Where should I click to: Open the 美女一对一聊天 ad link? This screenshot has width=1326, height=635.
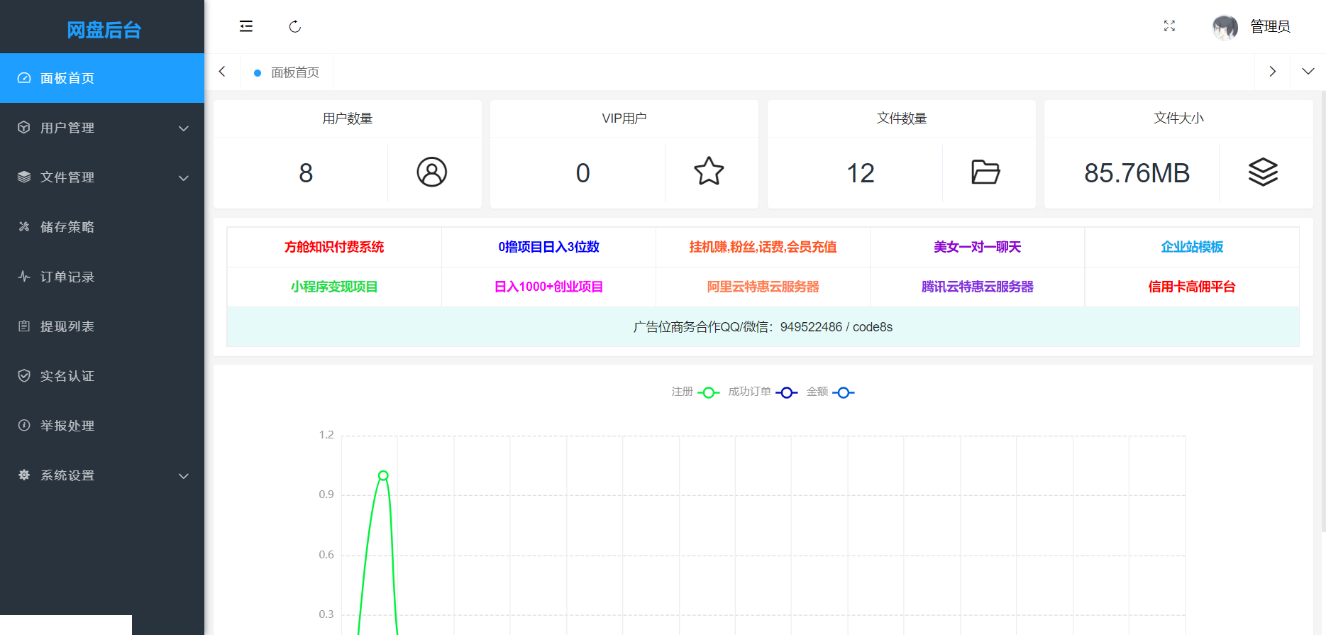coord(977,247)
